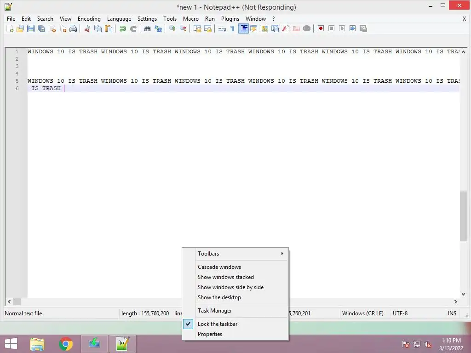Toggle the INS insert mode indicator
This screenshot has width=471, height=353.
(452, 313)
